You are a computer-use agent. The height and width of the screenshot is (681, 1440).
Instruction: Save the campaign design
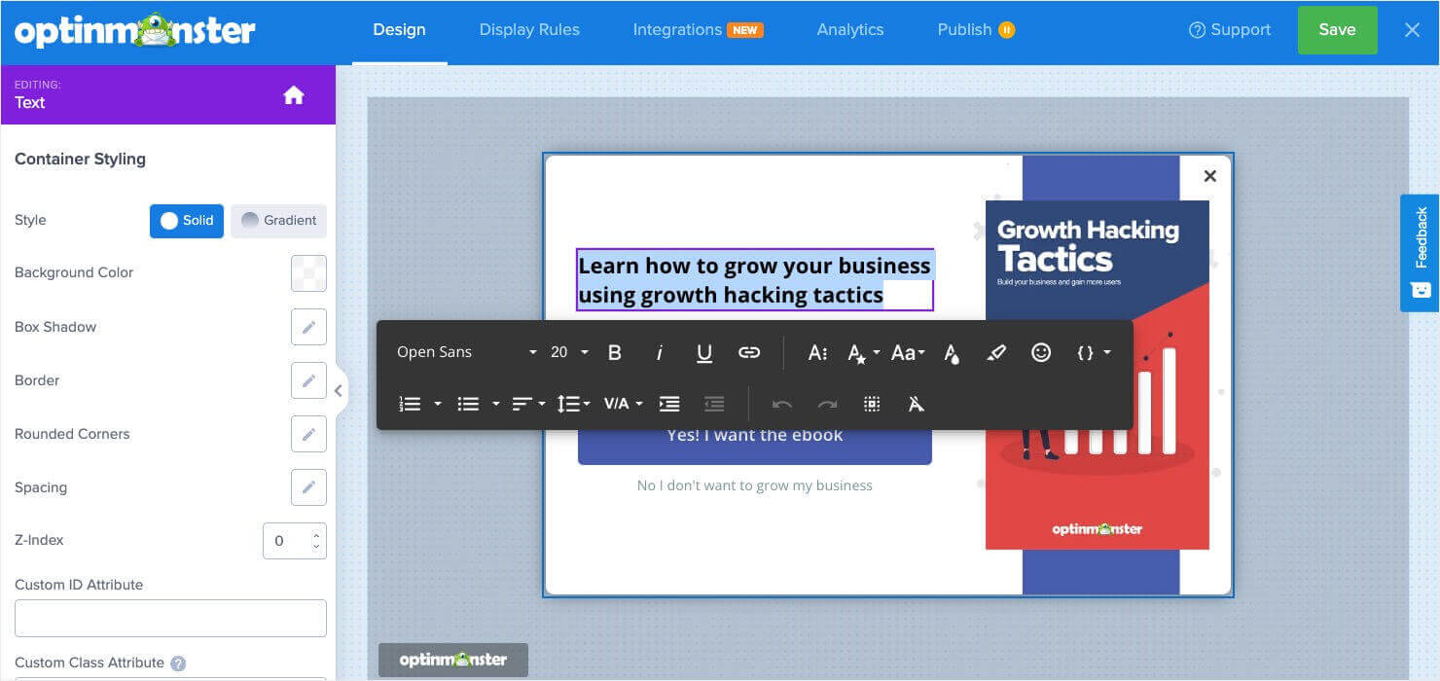pos(1337,29)
